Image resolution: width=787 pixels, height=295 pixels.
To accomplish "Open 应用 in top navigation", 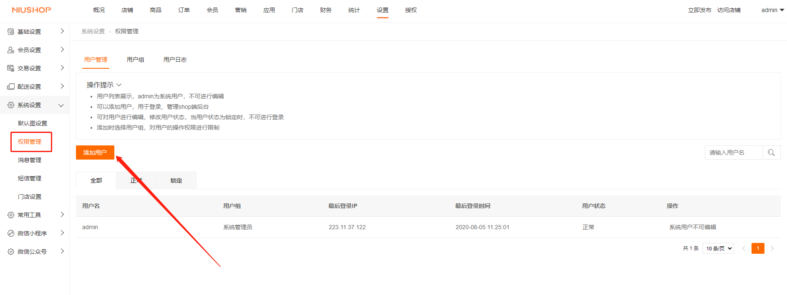I will tap(269, 10).
